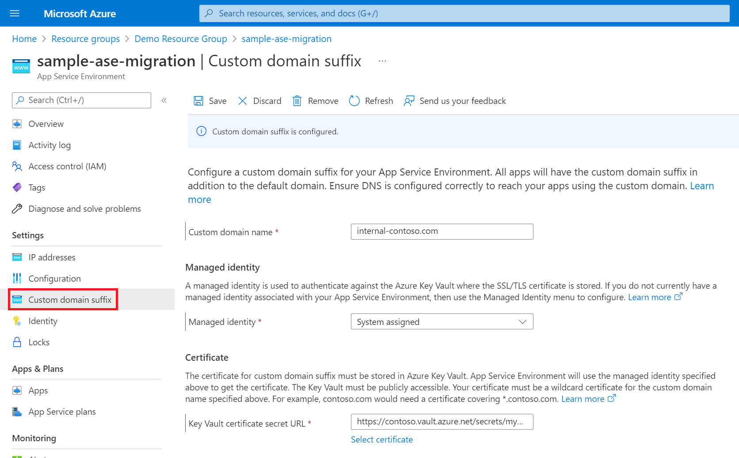
Task: Navigate to Demo Resource Group breadcrumb
Action: (x=181, y=39)
